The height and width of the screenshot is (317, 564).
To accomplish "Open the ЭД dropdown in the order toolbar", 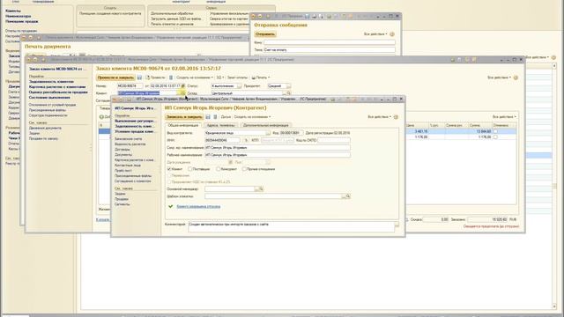I will pyautogui.click(x=219, y=77).
